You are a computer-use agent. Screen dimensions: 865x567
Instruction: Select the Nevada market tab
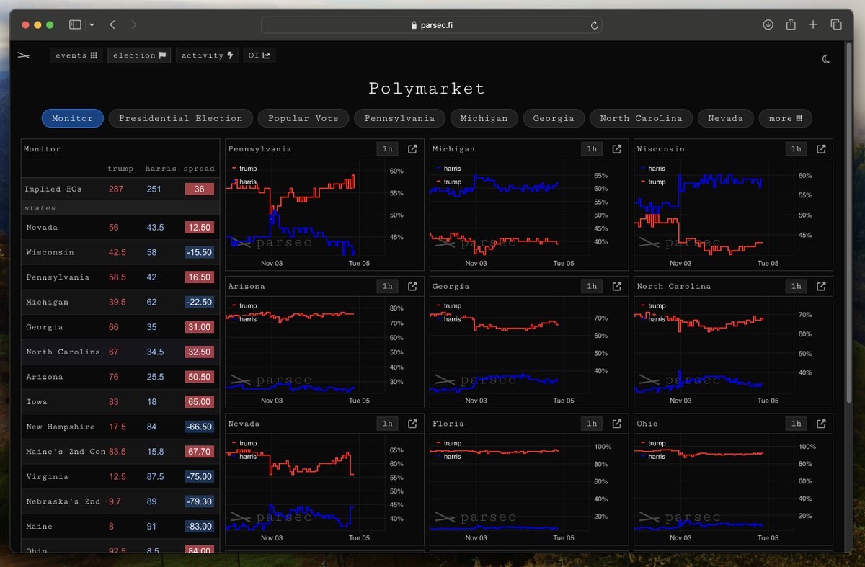(x=725, y=118)
